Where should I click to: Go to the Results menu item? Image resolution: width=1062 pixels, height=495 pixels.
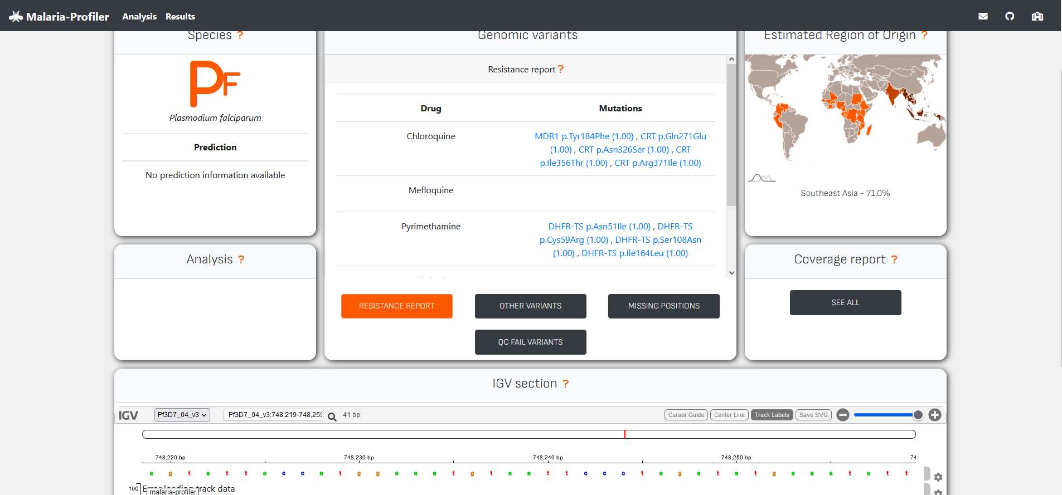tap(180, 17)
